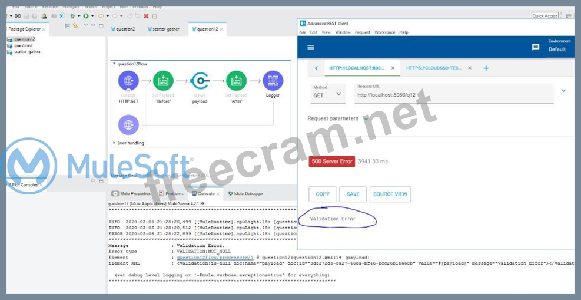The image size is (581, 300).
Task: Open the HTTP Method dropdown
Action: (328, 95)
